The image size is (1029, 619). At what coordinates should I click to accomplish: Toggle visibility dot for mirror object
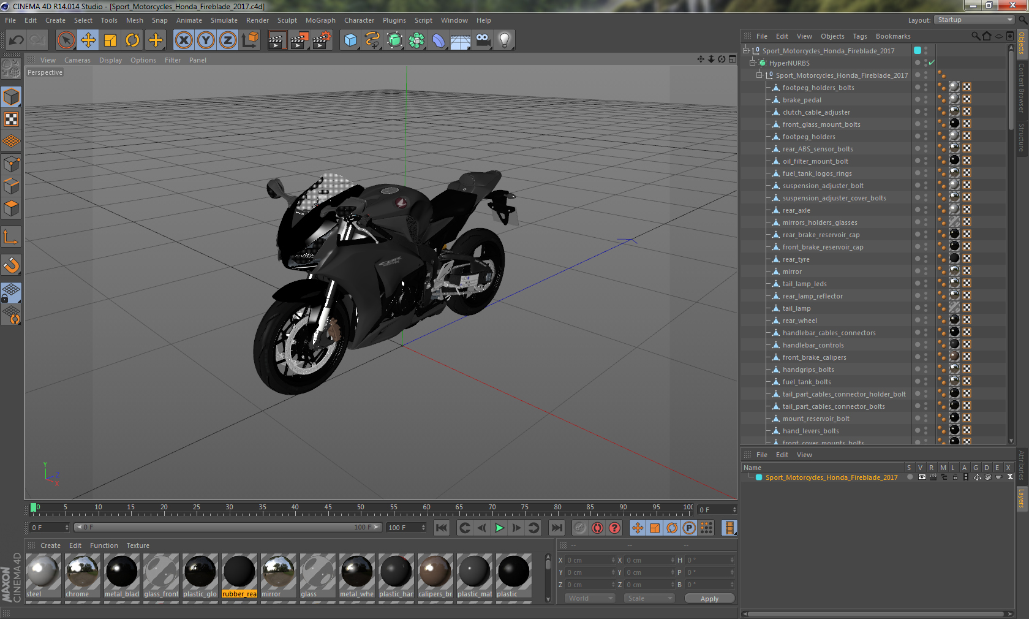click(918, 270)
